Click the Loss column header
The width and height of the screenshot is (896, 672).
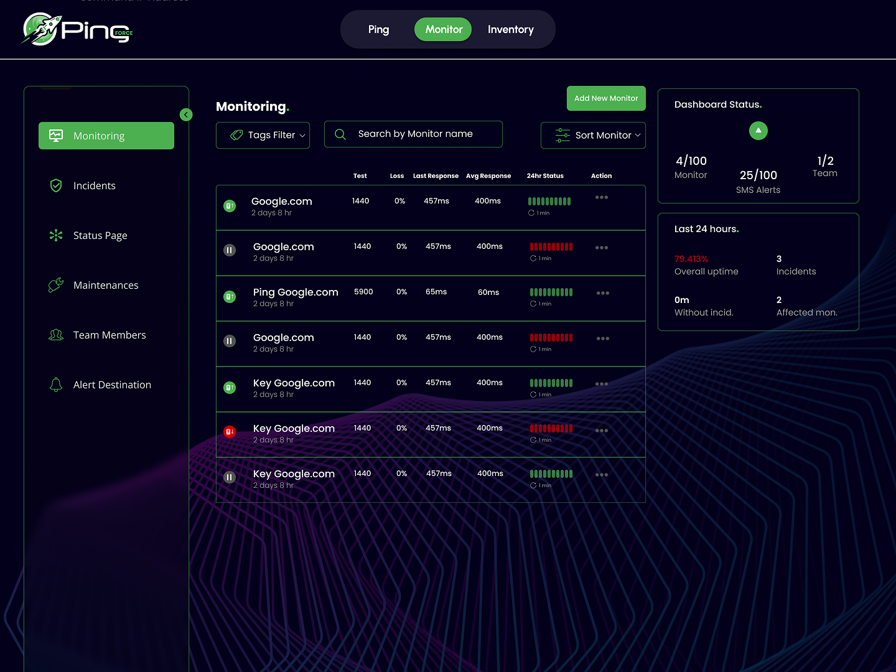(x=397, y=176)
